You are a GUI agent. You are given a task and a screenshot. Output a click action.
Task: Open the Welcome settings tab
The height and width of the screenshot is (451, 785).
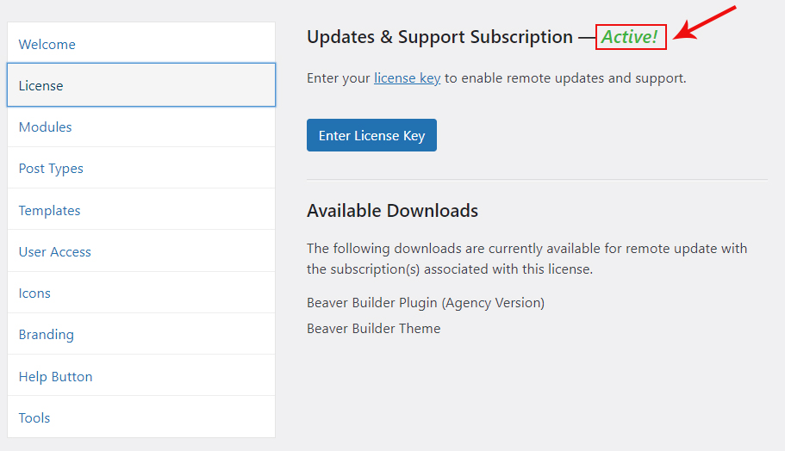coord(47,45)
